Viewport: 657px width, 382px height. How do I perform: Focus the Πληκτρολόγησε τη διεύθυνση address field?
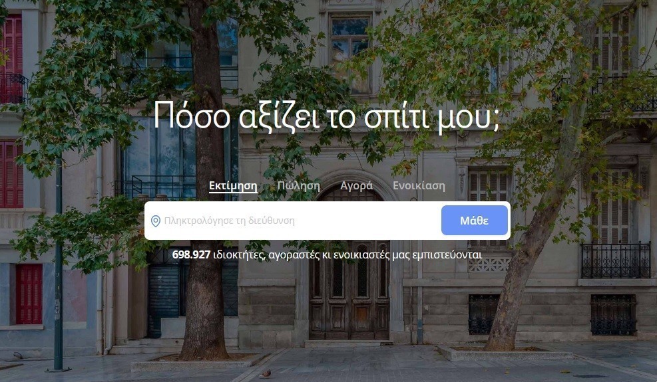[294, 221]
